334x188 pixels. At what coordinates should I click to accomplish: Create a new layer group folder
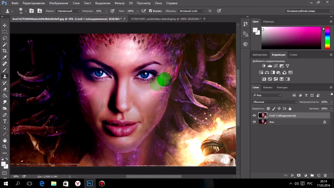tap(312, 175)
